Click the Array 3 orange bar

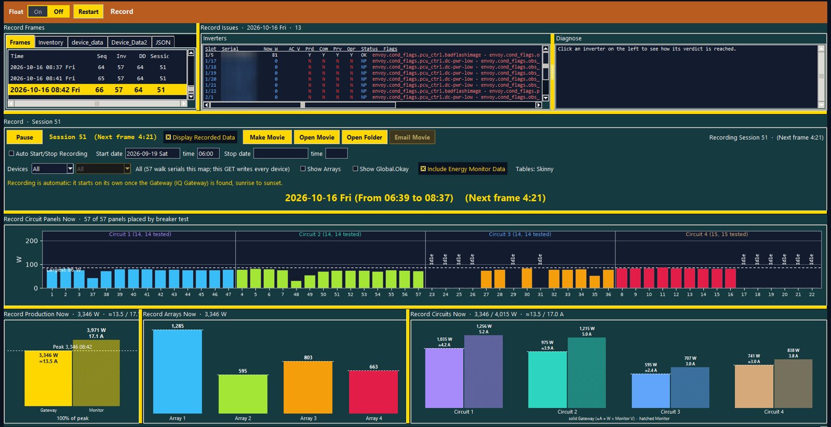click(308, 387)
